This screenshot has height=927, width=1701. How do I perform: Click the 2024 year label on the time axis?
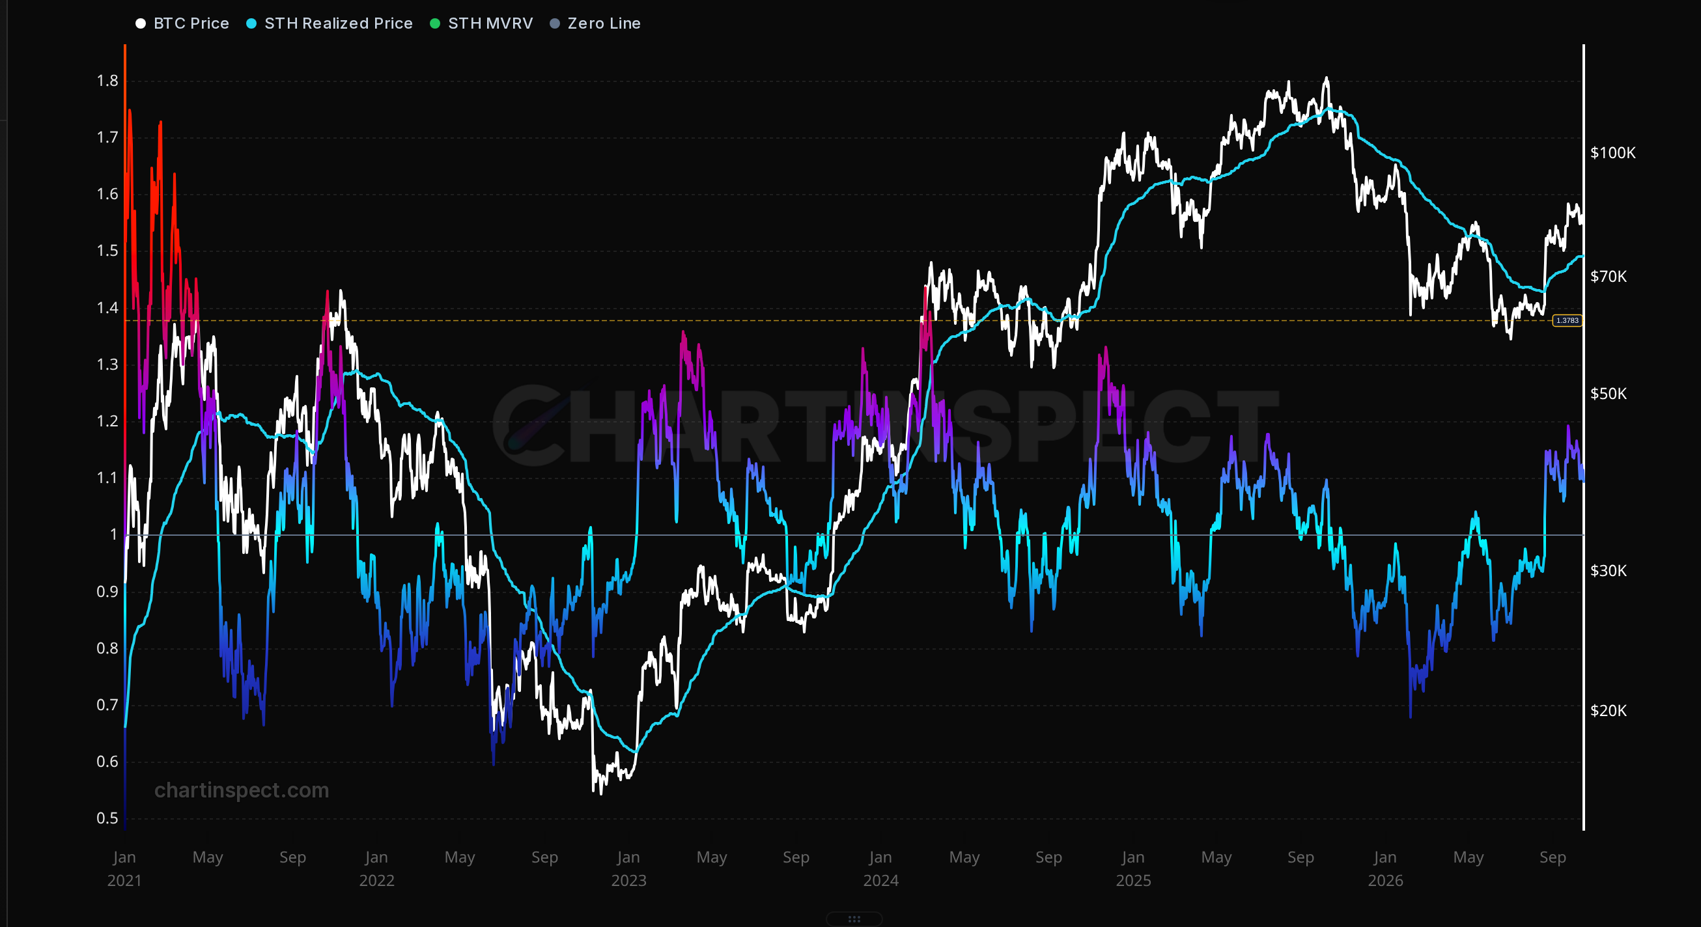(x=881, y=881)
